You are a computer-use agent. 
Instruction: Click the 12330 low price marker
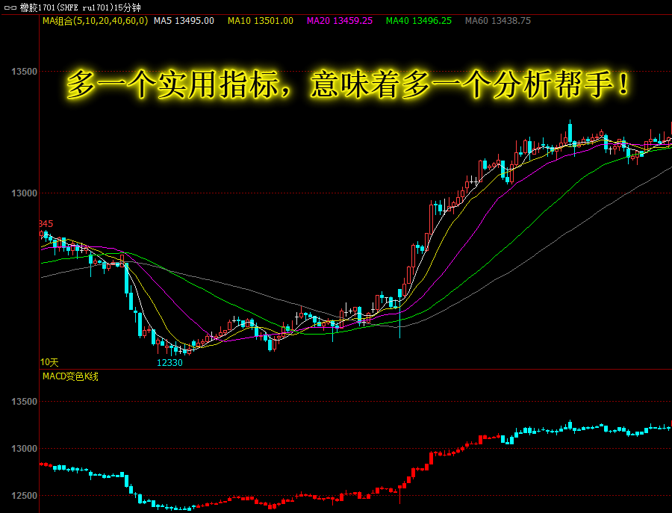pyautogui.click(x=169, y=363)
